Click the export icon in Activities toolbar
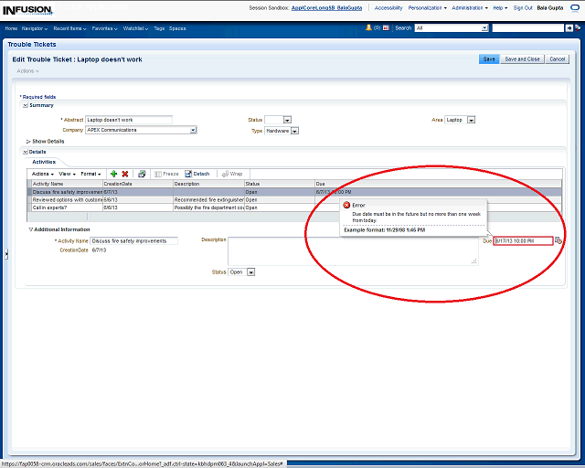The height and width of the screenshot is (468, 585). point(142,174)
